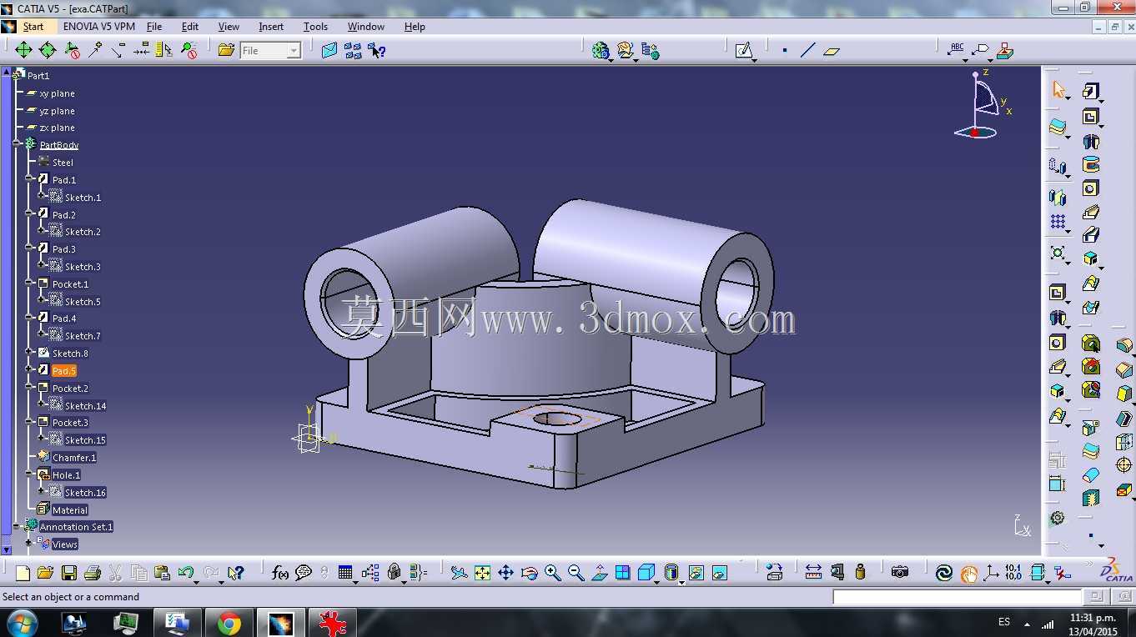1136x637 pixels.
Task: Collapse the Pad.1 tree node
Action: coord(29,179)
